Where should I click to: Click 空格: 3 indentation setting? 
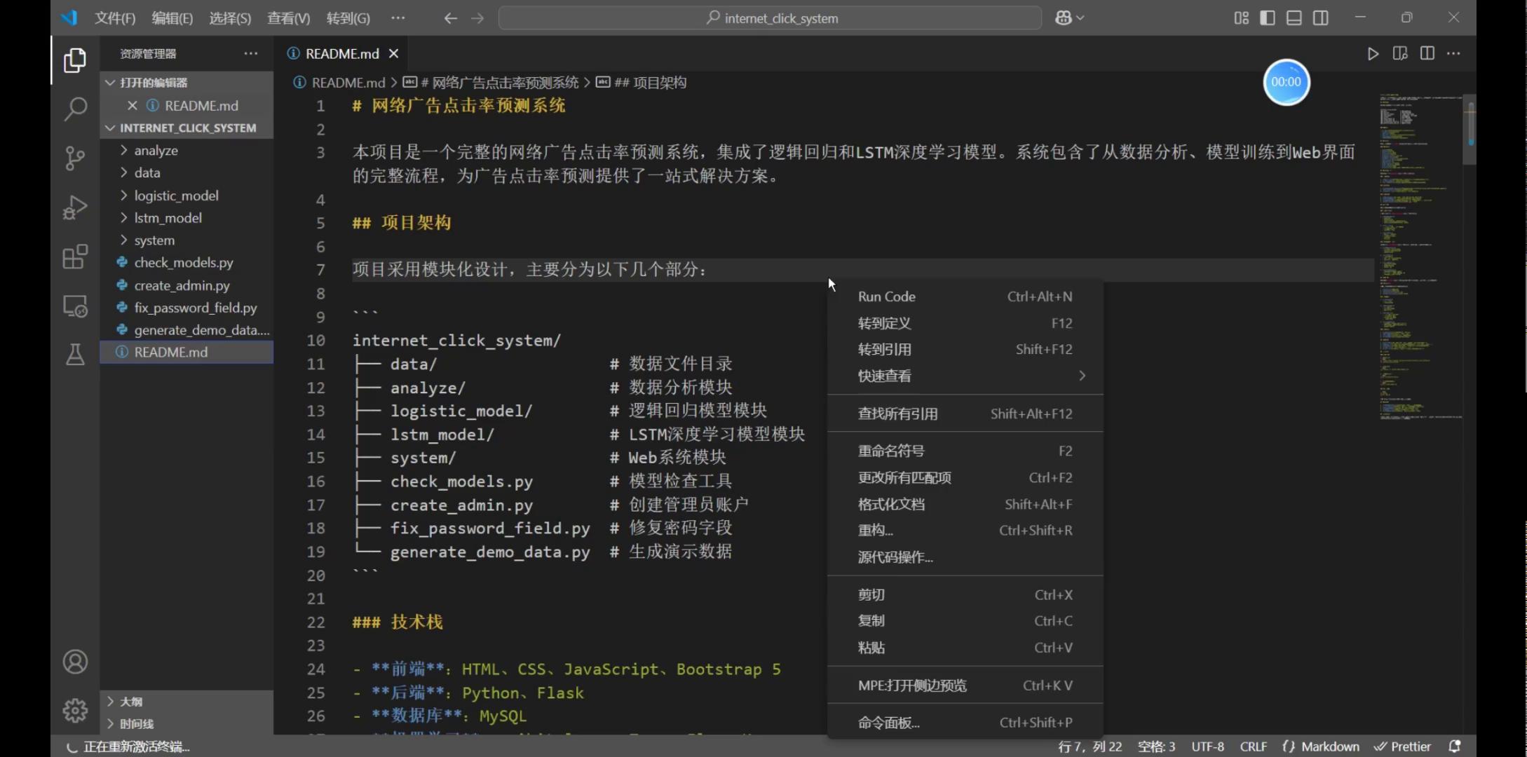coord(1156,746)
